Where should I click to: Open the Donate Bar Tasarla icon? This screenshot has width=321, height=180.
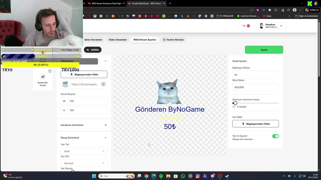click(43, 76)
